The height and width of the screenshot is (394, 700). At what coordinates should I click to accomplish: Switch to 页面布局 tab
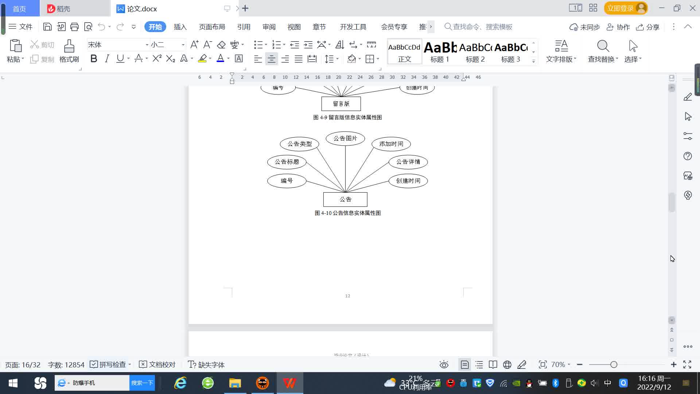[x=212, y=27]
